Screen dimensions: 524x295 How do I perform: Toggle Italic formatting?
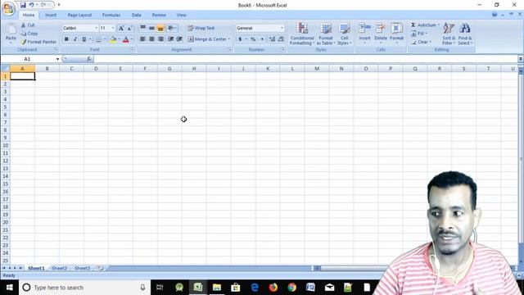click(x=75, y=39)
